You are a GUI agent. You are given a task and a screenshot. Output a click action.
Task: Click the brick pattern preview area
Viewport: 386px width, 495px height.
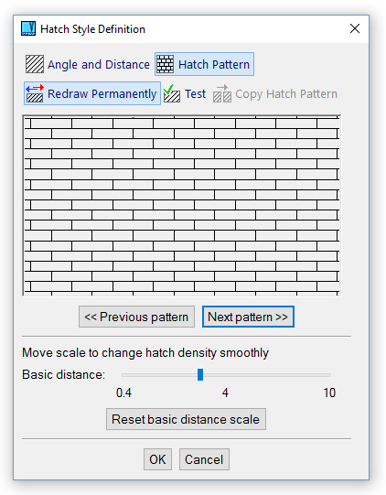coord(181,206)
